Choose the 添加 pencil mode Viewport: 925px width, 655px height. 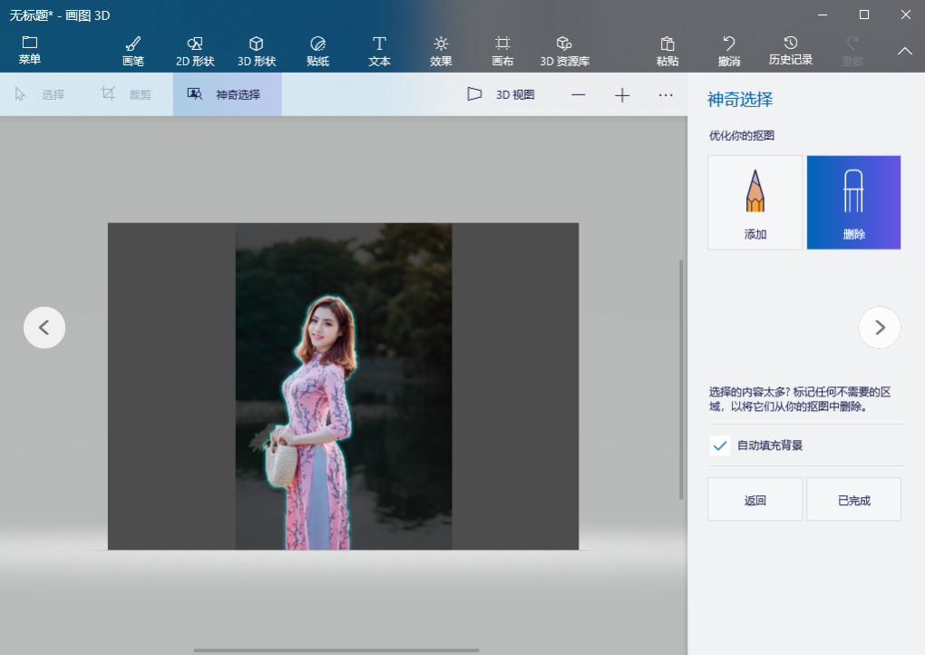tap(755, 202)
